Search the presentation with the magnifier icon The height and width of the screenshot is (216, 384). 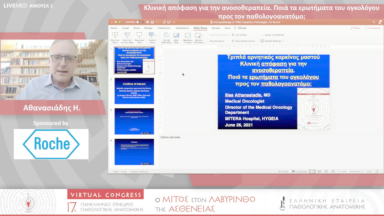coord(374,22)
